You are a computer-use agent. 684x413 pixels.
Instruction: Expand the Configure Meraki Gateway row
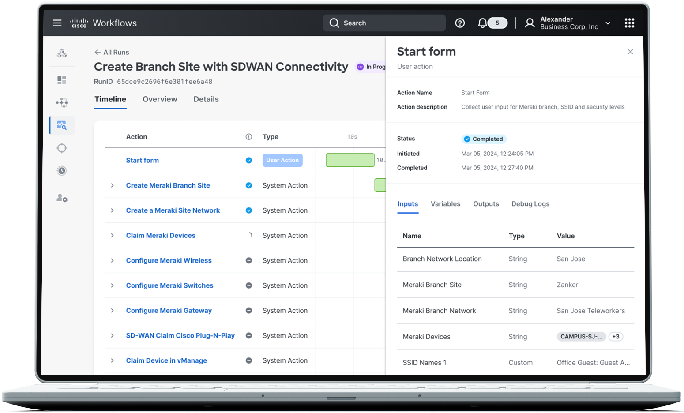[112, 310]
